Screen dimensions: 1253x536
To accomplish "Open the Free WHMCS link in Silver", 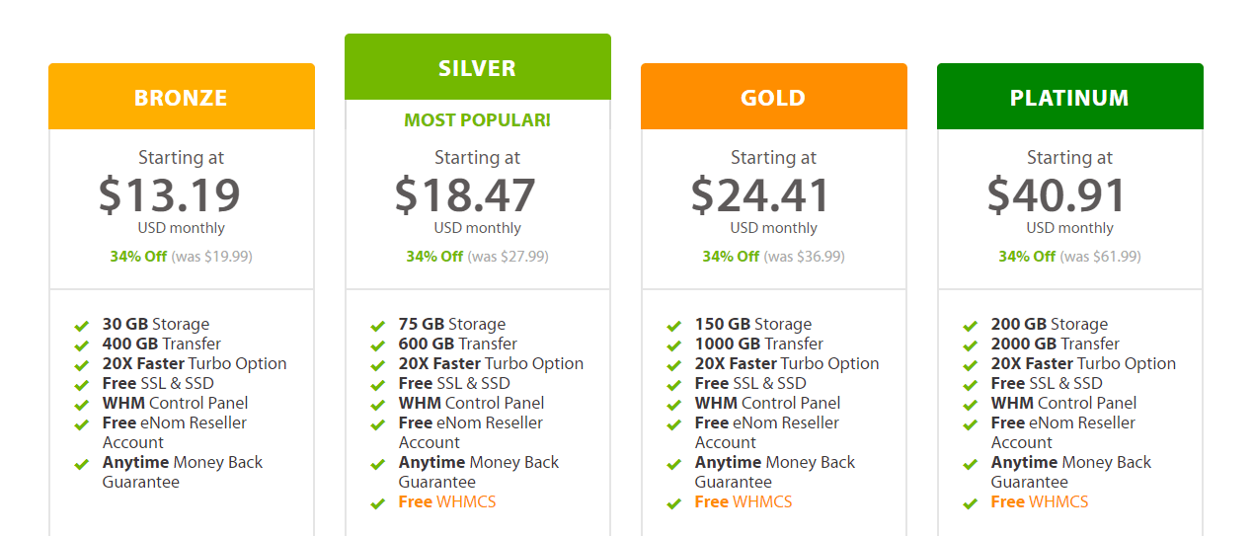I will 447,502.
